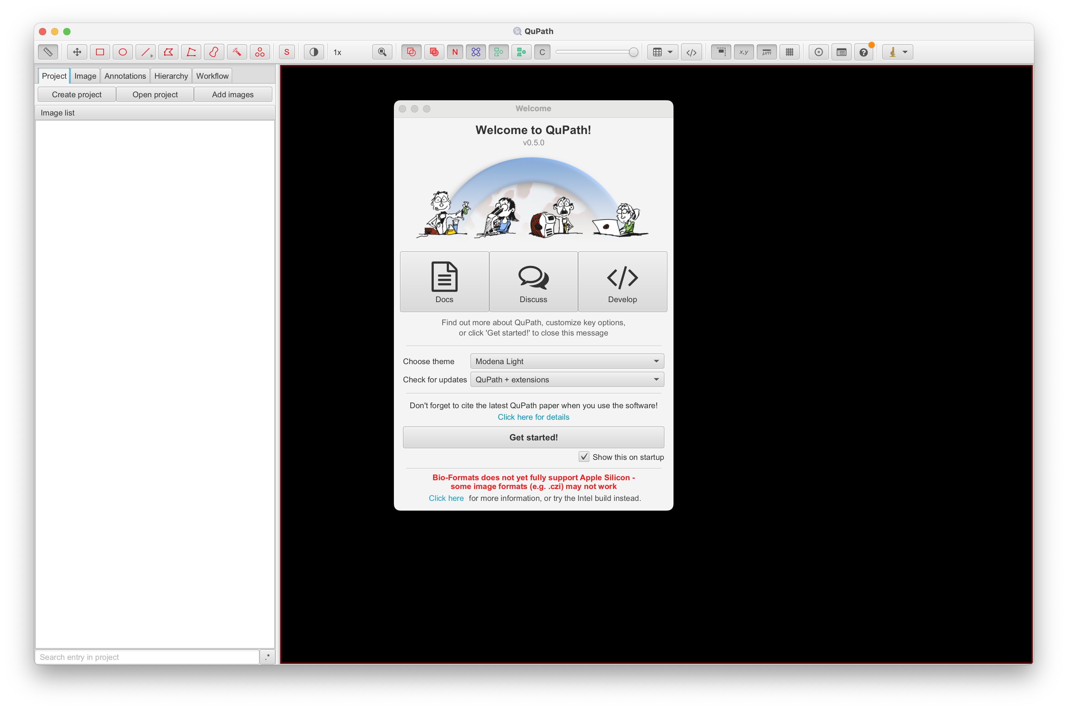The height and width of the screenshot is (710, 1068).
Task: Click the Get started button
Action: pyautogui.click(x=533, y=437)
